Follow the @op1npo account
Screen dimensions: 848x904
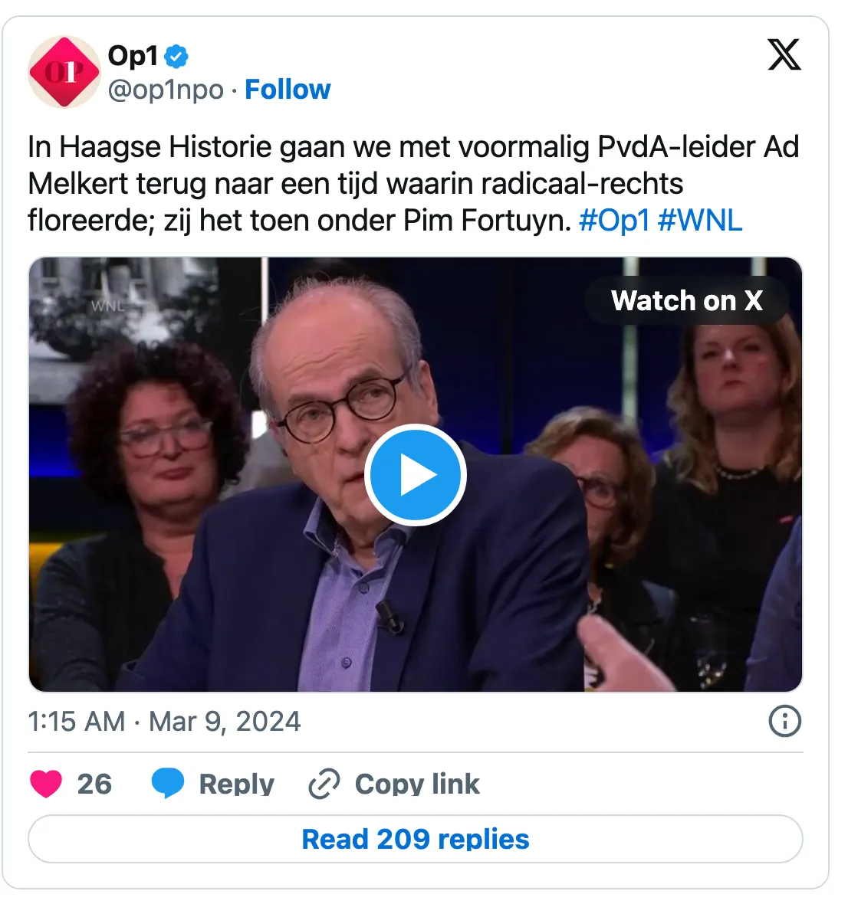(x=288, y=90)
